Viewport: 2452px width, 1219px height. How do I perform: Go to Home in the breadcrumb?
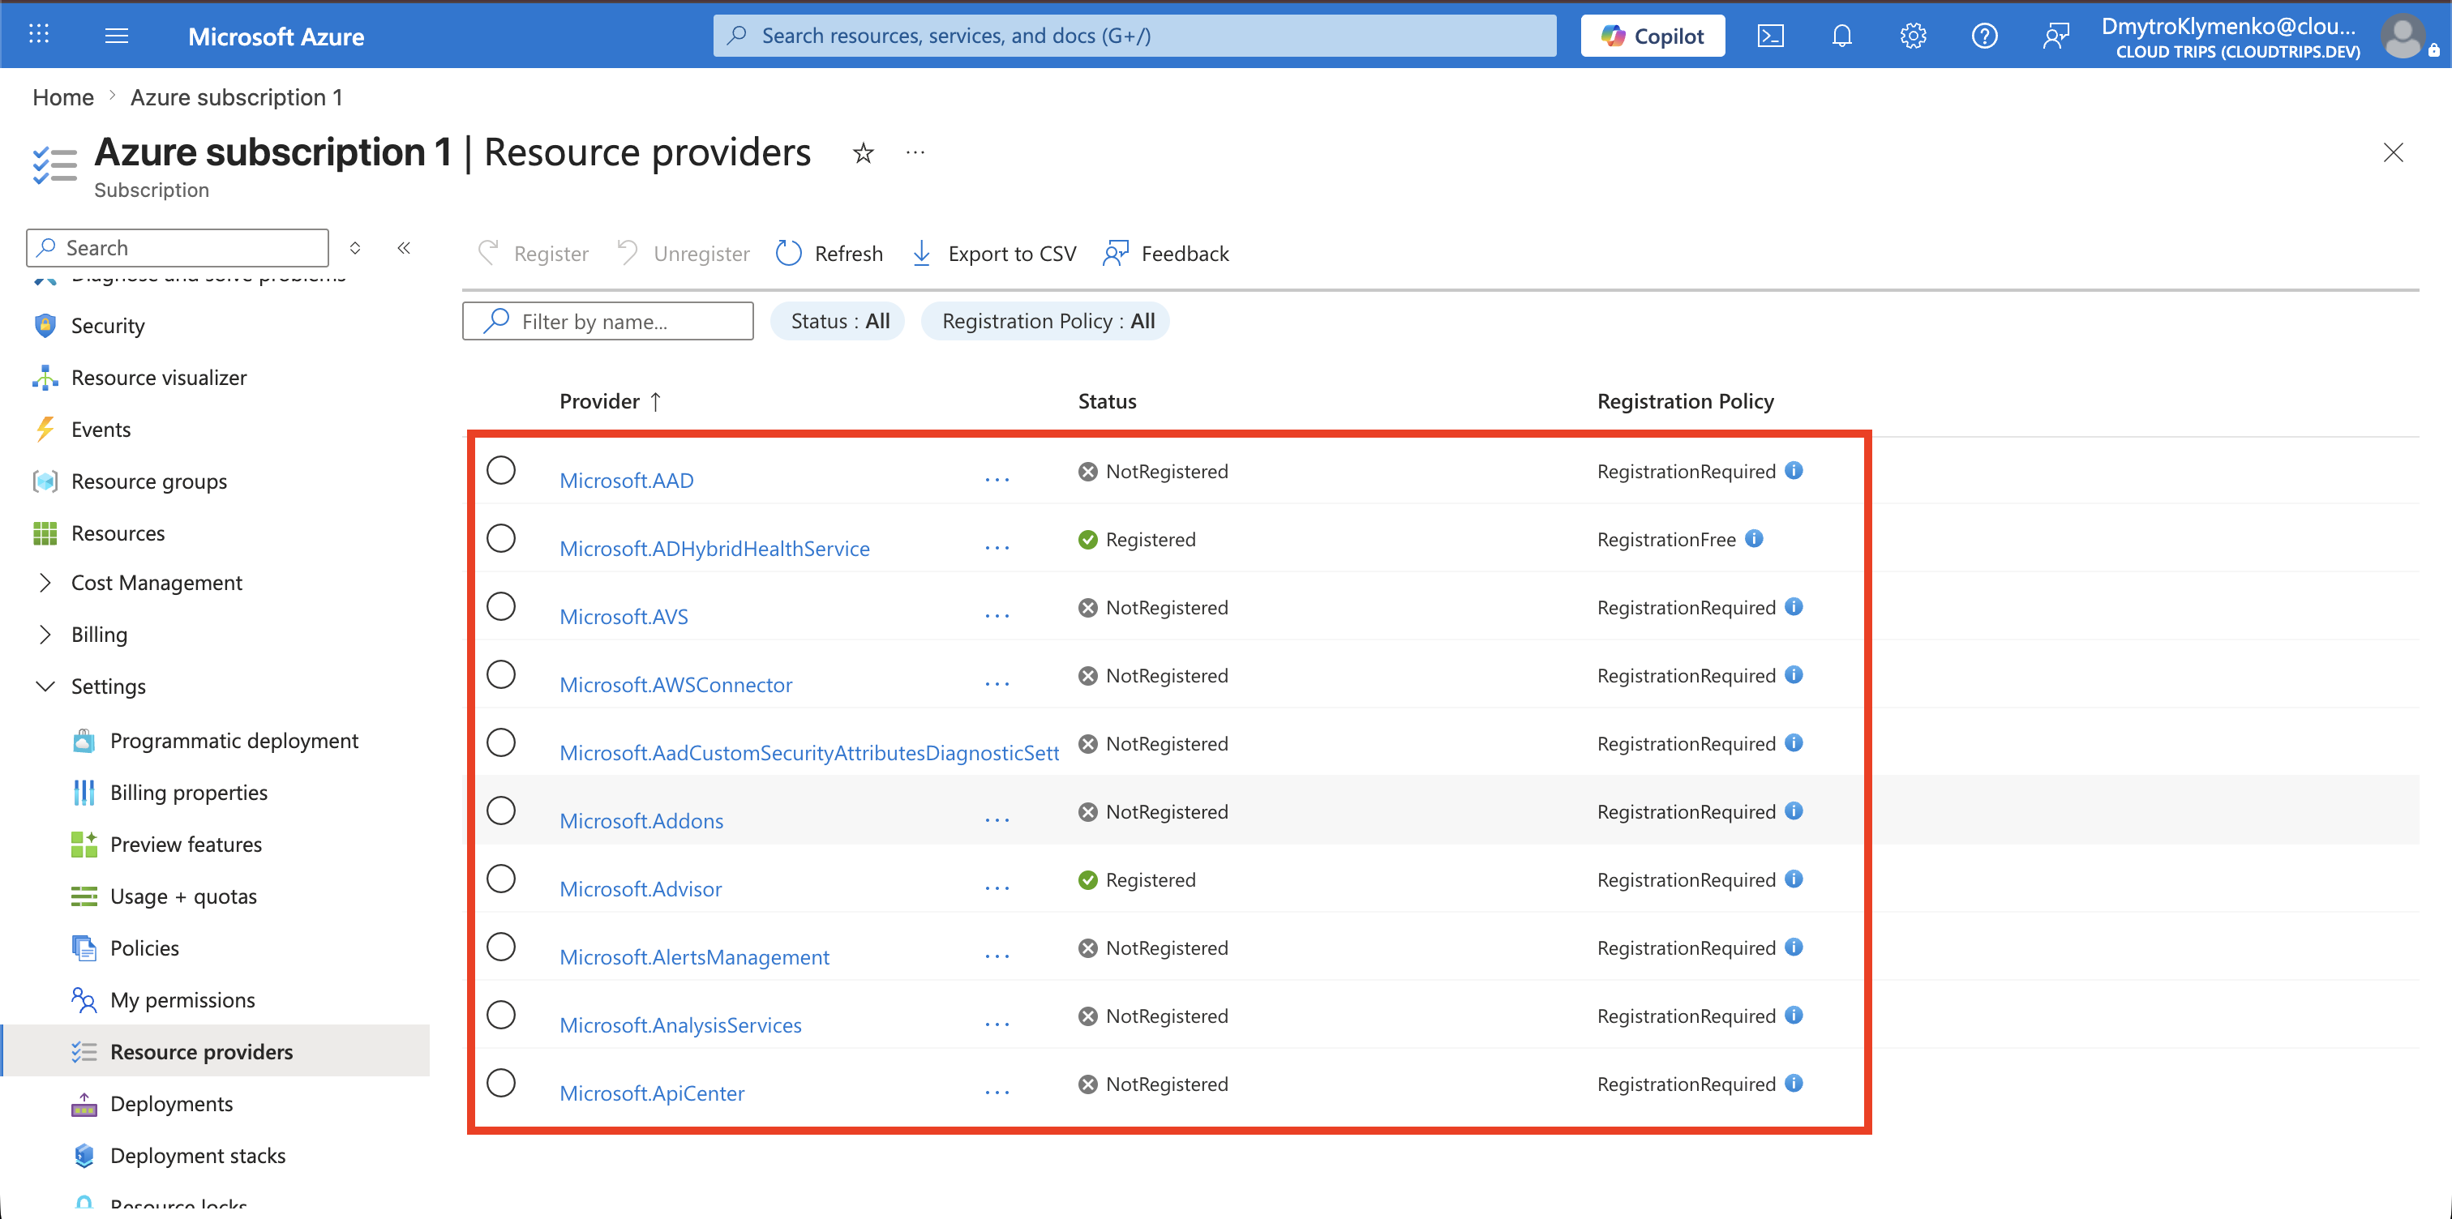(62, 97)
